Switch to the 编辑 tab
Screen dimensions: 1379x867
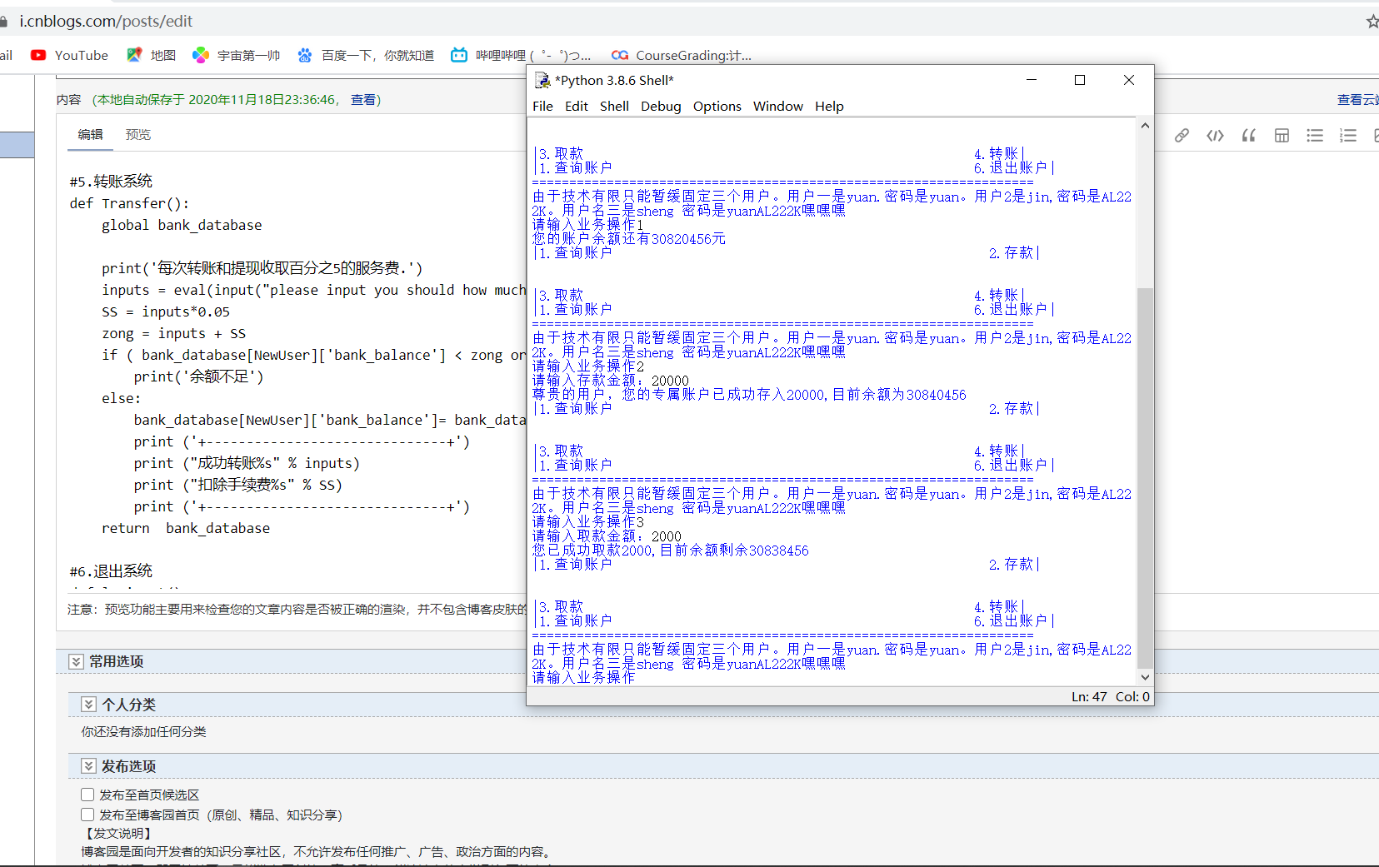pyautogui.click(x=90, y=134)
